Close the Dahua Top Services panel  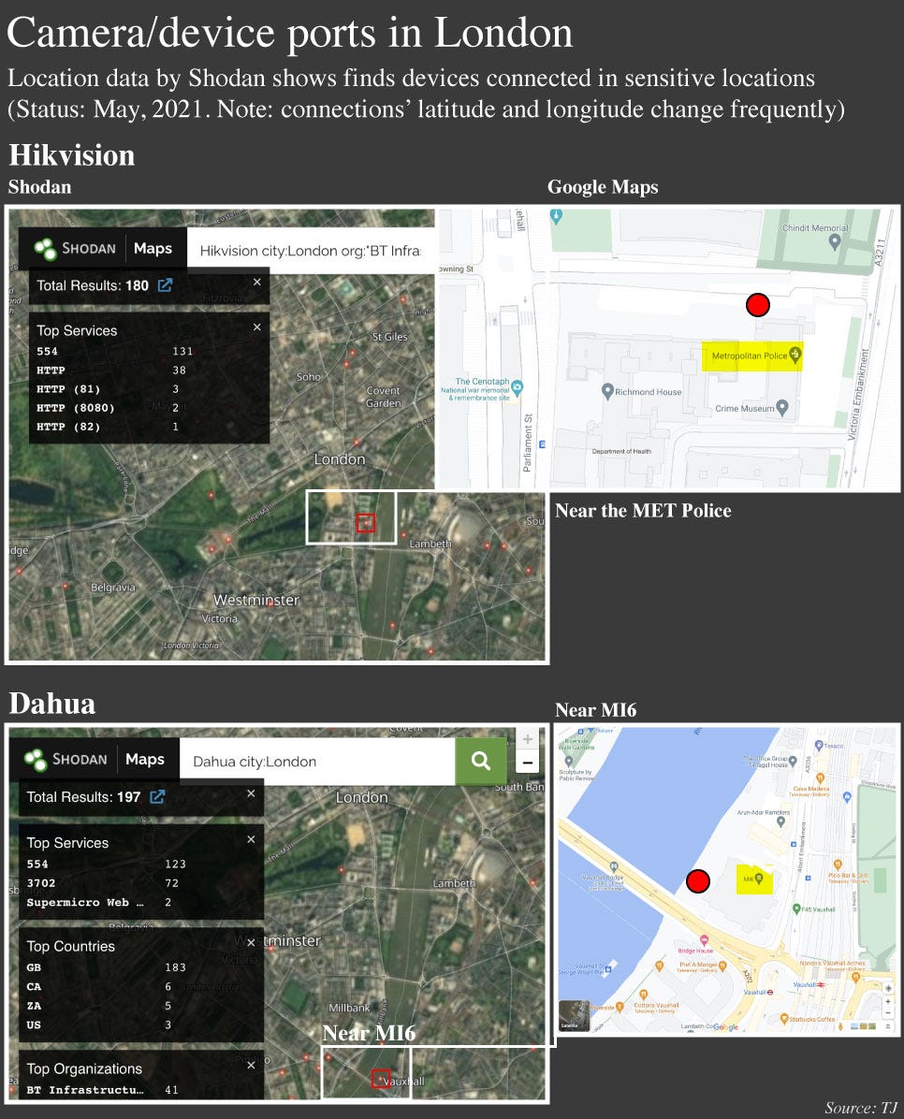(x=251, y=839)
